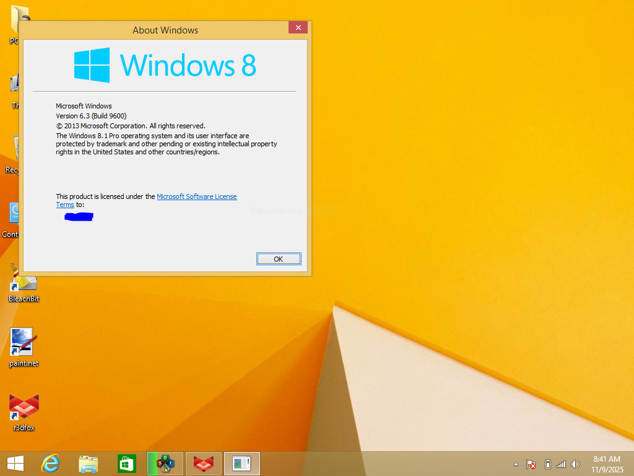Switch to the colorful blocks app on taskbar
This screenshot has width=634, height=476.
(x=165, y=464)
